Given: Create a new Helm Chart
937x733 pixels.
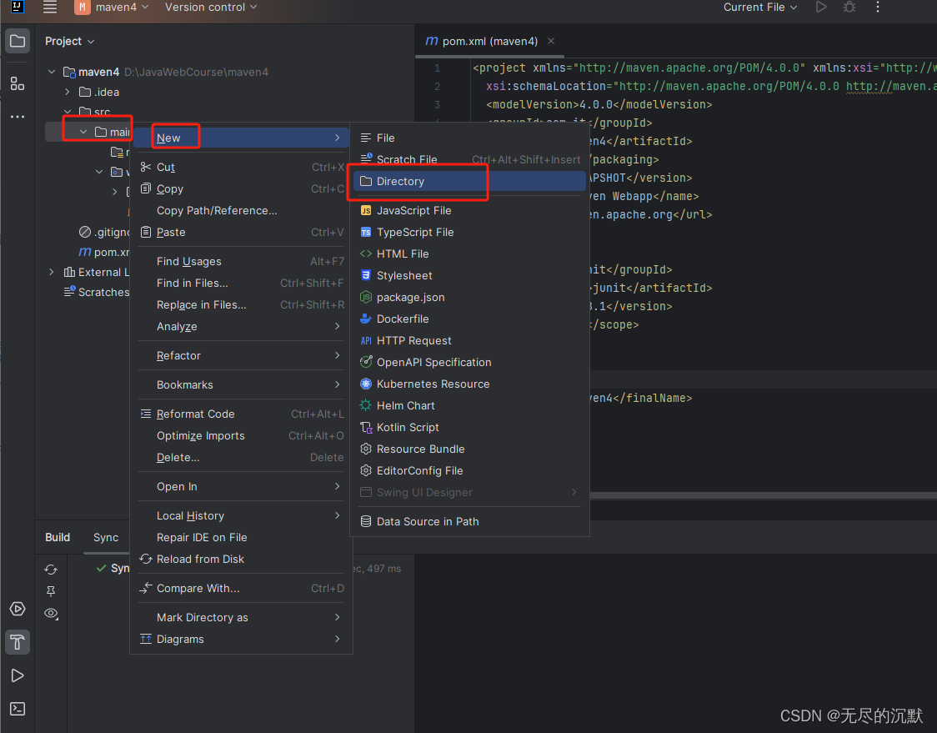Looking at the screenshot, I should point(468,405).
